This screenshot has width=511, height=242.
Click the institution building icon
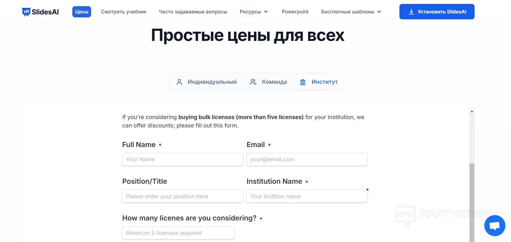[303, 82]
